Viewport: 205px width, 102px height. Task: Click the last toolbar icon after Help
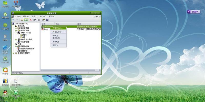47,20
